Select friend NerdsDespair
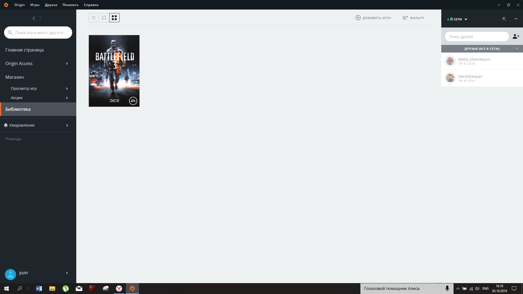Image resolution: width=523 pixels, height=294 pixels. pyautogui.click(x=482, y=78)
